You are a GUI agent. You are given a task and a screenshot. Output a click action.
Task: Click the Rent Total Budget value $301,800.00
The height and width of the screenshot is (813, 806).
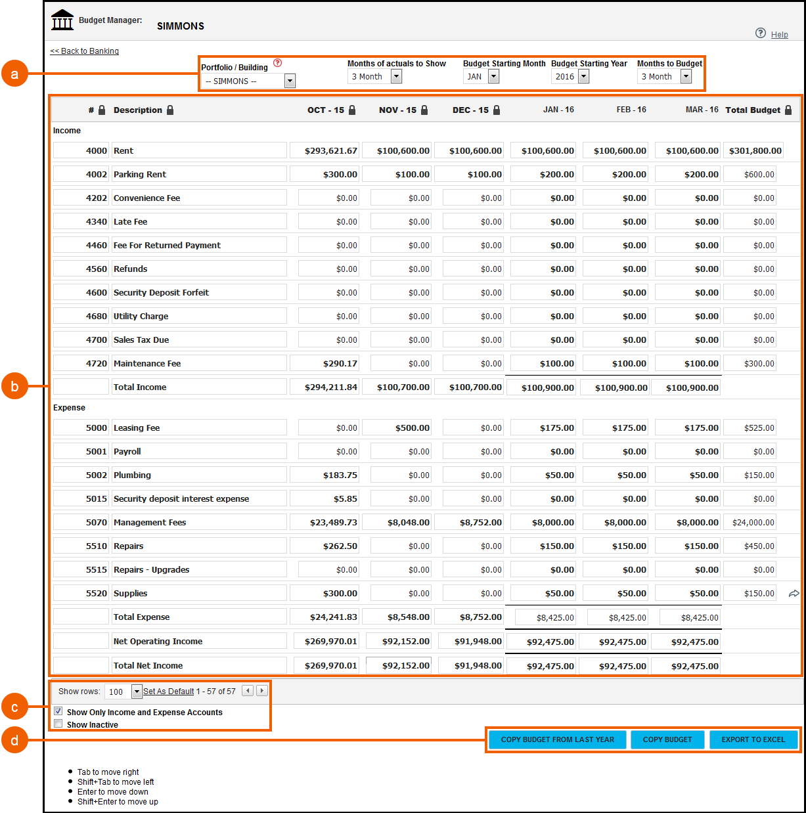tap(753, 151)
